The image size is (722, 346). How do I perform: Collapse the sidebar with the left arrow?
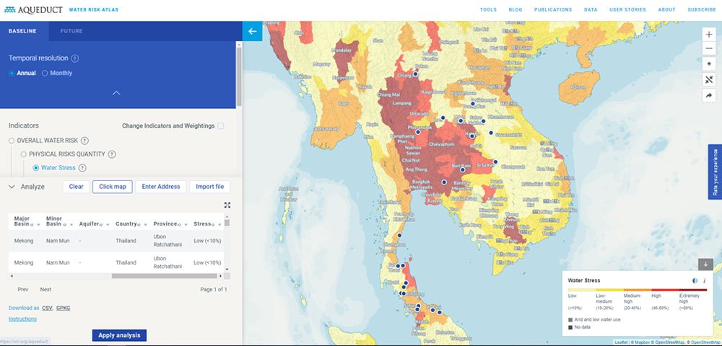[x=252, y=31]
